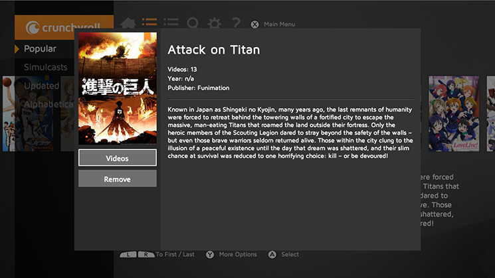Select the orange highlighted list view icon
This screenshot has height=278, width=495.
tap(149, 24)
